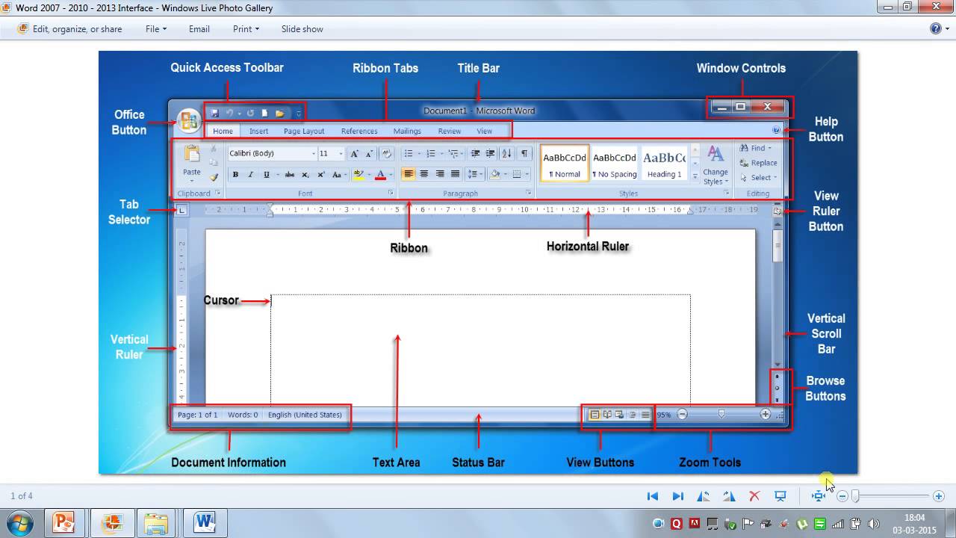
Task: Click the Format Painter brush icon
Action: point(214,177)
